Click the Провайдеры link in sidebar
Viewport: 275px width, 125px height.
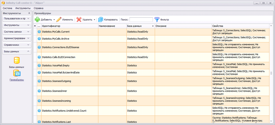pos(17,80)
